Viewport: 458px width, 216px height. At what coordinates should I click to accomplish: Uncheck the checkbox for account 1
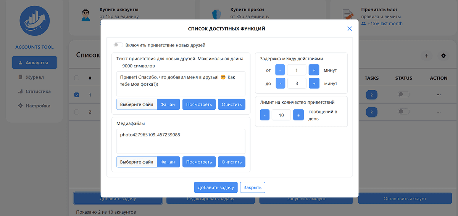click(x=77, y=94)
